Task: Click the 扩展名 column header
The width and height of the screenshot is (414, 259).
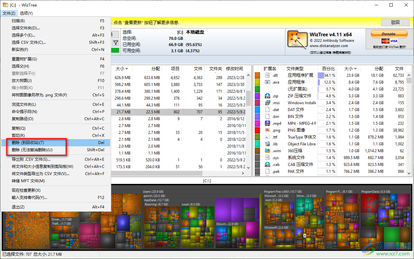Action: pyautogui.click(x=270, y=69)
